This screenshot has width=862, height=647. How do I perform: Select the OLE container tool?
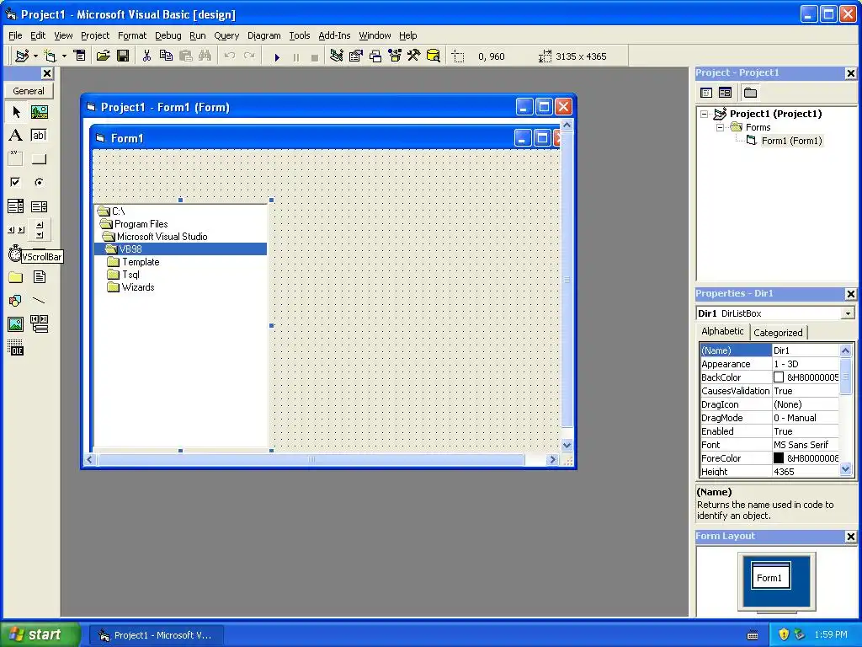tap(16, 348)
